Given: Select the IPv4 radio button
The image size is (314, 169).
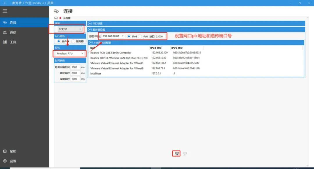Looking at the screenshot, I should click(129, 36).
